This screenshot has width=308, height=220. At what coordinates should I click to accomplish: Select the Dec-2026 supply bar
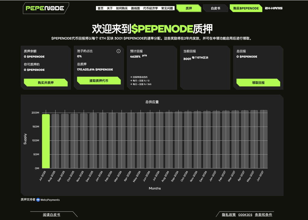coord(207,140)
